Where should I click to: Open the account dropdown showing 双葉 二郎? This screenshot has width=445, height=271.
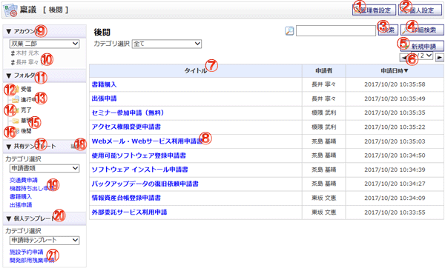coord(44,44)
